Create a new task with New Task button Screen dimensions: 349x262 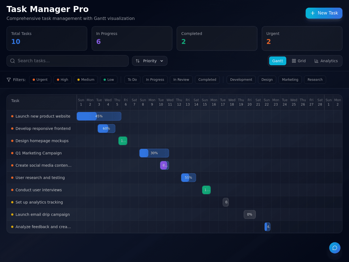click(x=324, y=13)
